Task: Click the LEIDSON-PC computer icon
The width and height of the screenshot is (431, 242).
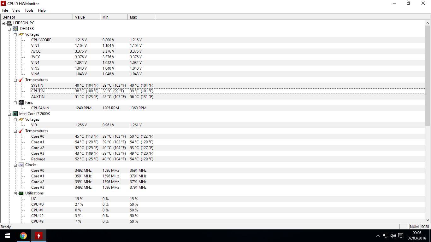Action: pos(9,23)
